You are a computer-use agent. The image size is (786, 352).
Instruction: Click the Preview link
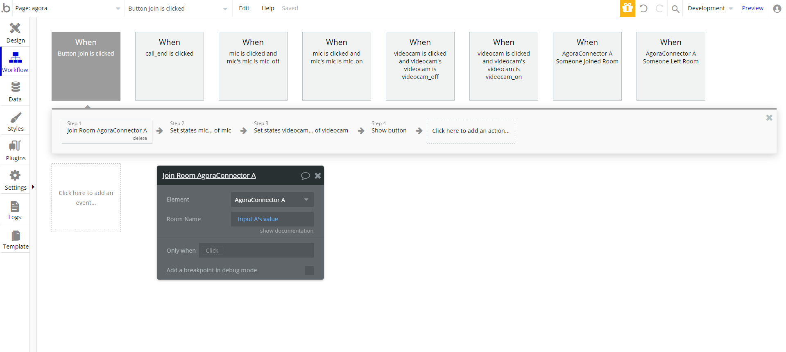click(x=752, y=8)
